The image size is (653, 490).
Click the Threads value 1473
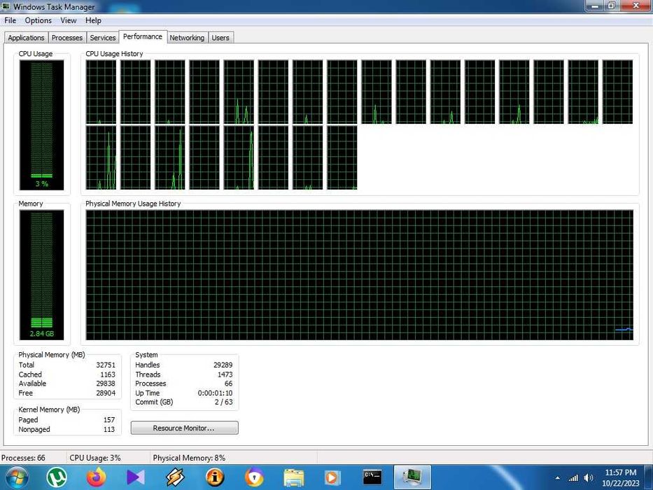225,374
